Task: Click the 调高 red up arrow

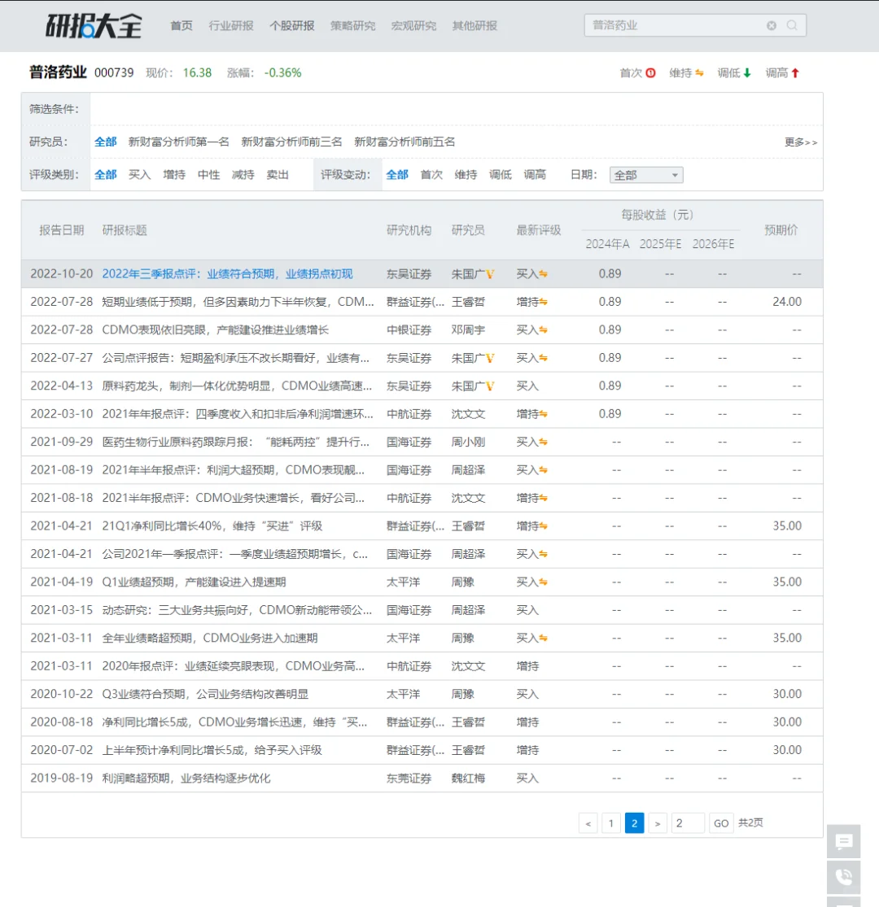Action: [x=795, y=73]
